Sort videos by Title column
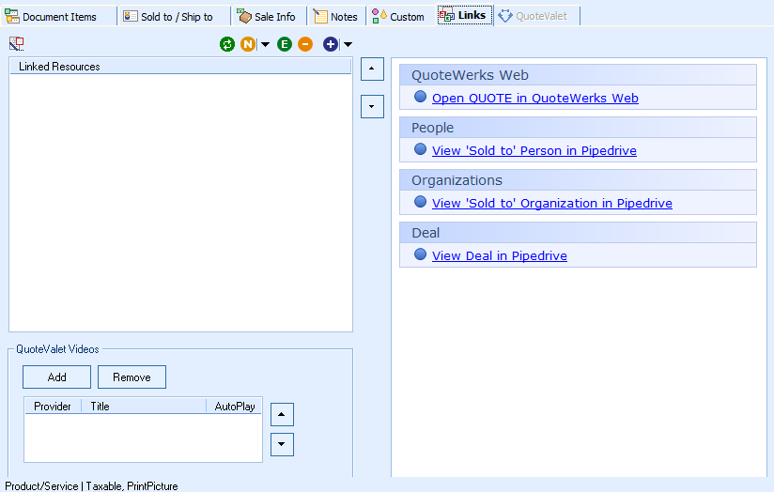Image resolution: width=774 pixels, height=492 pixels. [144, 407]
